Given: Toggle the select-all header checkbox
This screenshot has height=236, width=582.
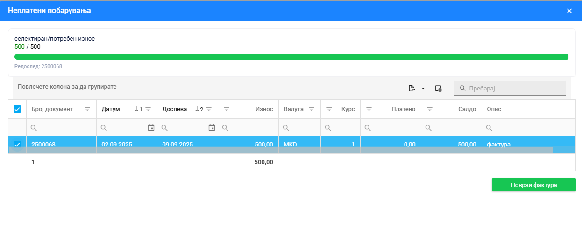Looking at the screenshot, I should click(17, 109).
